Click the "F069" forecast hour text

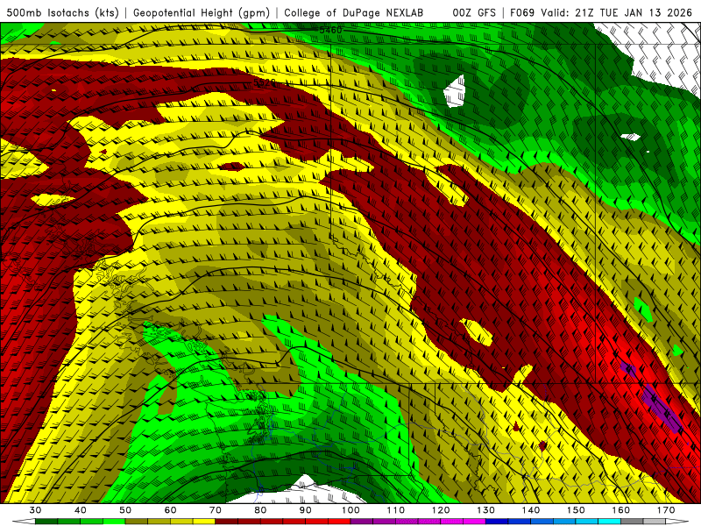[x=522, y=12]
